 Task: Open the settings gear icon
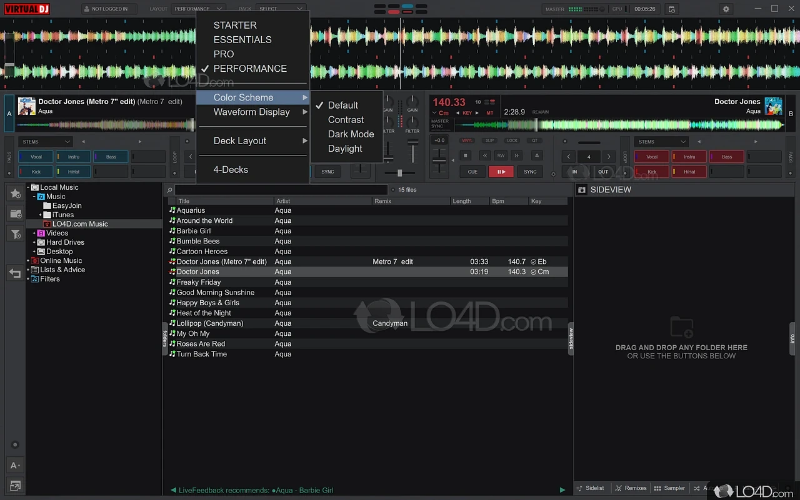pyautogui.click(x=726, y=9)
